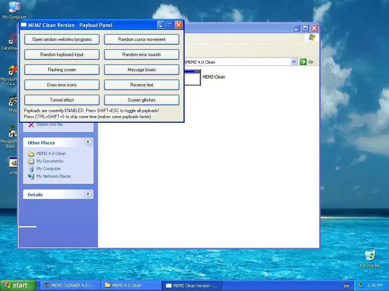Open the DataWa desktop shortcut
389x291 pixels.
point(9,42)
